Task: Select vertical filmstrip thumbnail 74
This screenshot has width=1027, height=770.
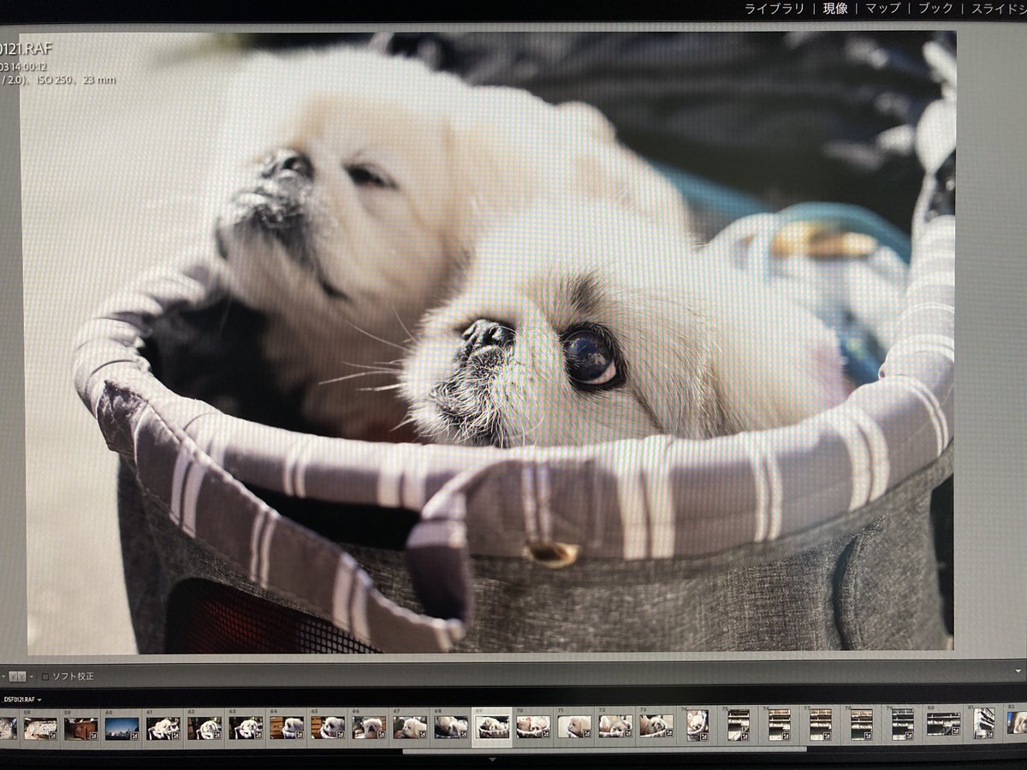Action: (x=698, y=726)
